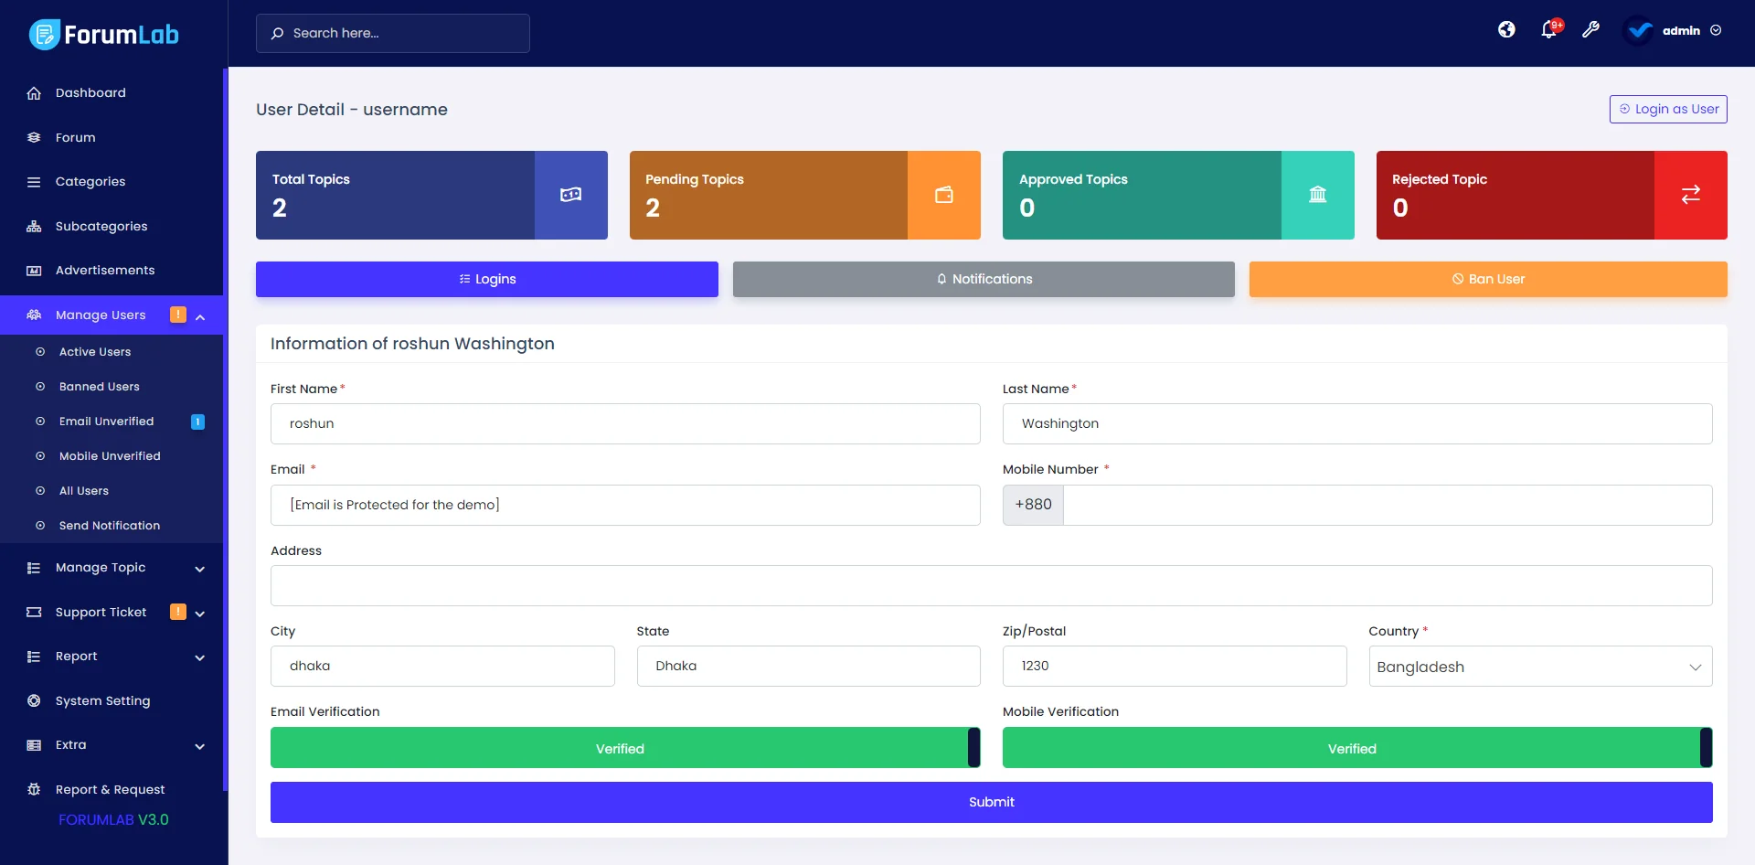
Task: Click the Last Name field
Action: [x=1357, y=424]
